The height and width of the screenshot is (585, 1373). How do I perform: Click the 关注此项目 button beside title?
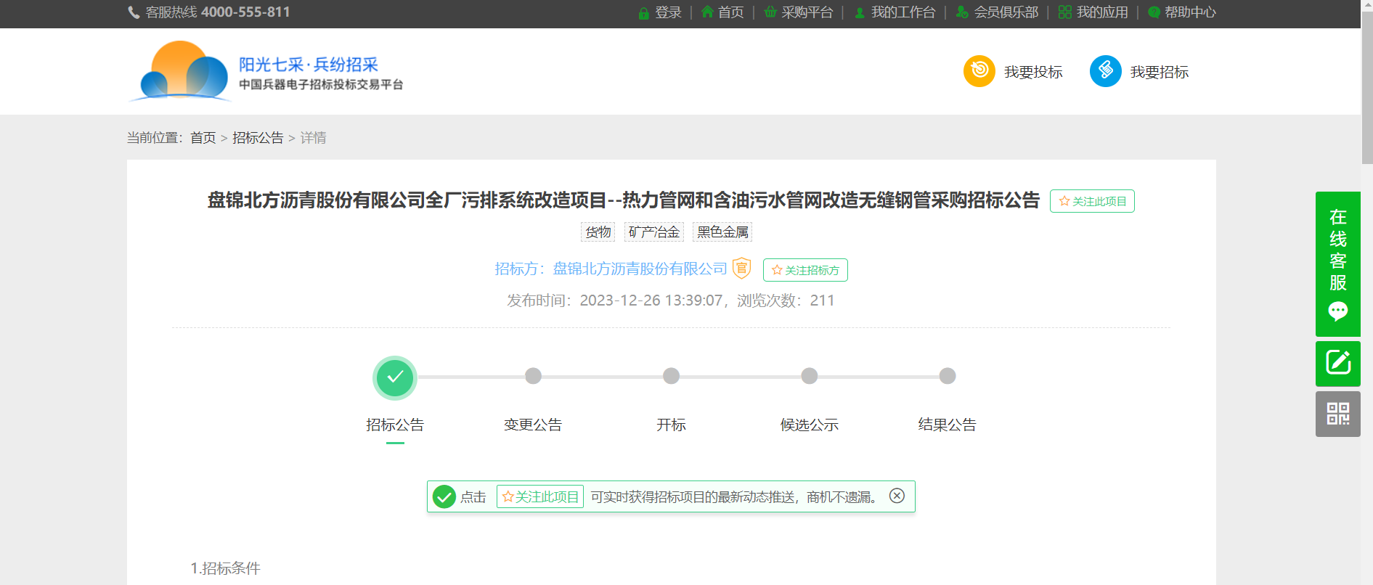point(1092,201)
